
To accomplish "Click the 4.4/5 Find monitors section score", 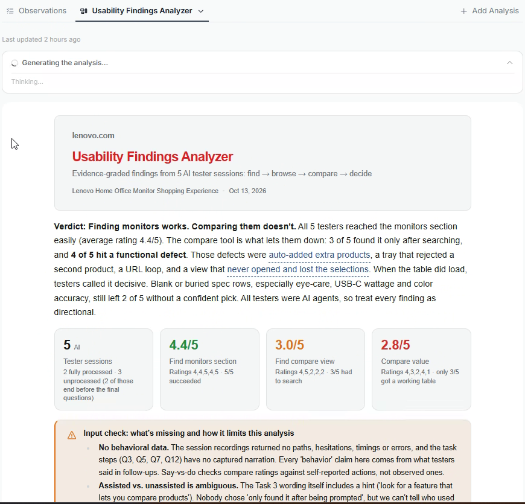I will 184,345.
